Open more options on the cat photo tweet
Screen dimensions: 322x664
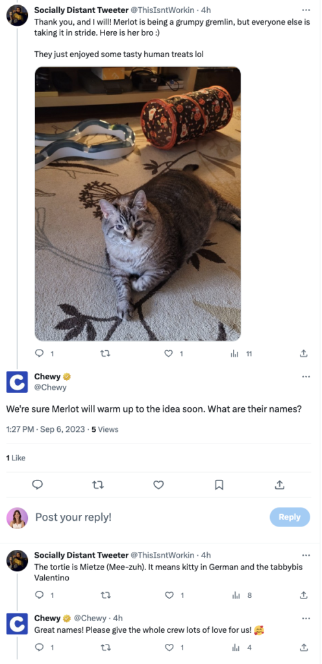(306, 10)
